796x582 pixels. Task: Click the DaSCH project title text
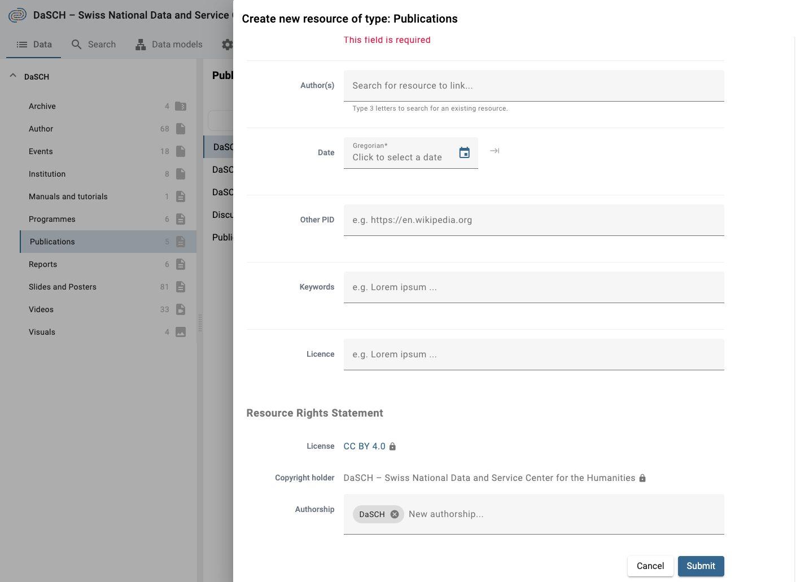pos(133,15)
